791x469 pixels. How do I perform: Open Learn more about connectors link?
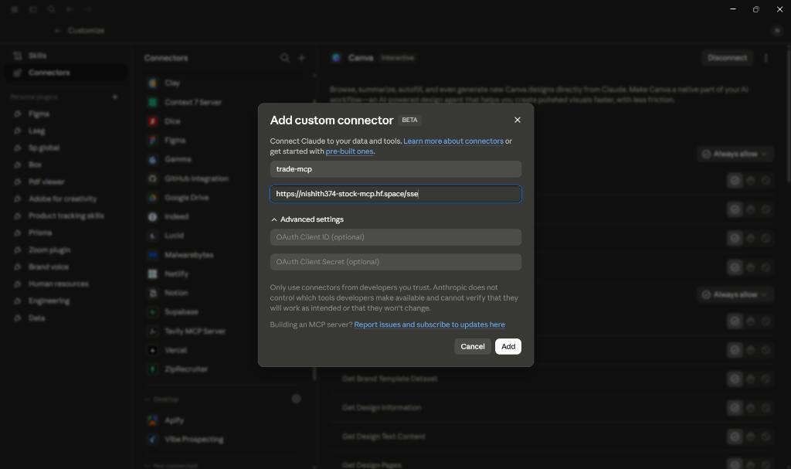tap(453, 141)
